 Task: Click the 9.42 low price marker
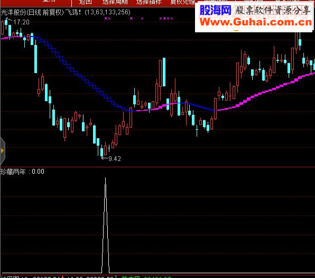coord(115,159)
